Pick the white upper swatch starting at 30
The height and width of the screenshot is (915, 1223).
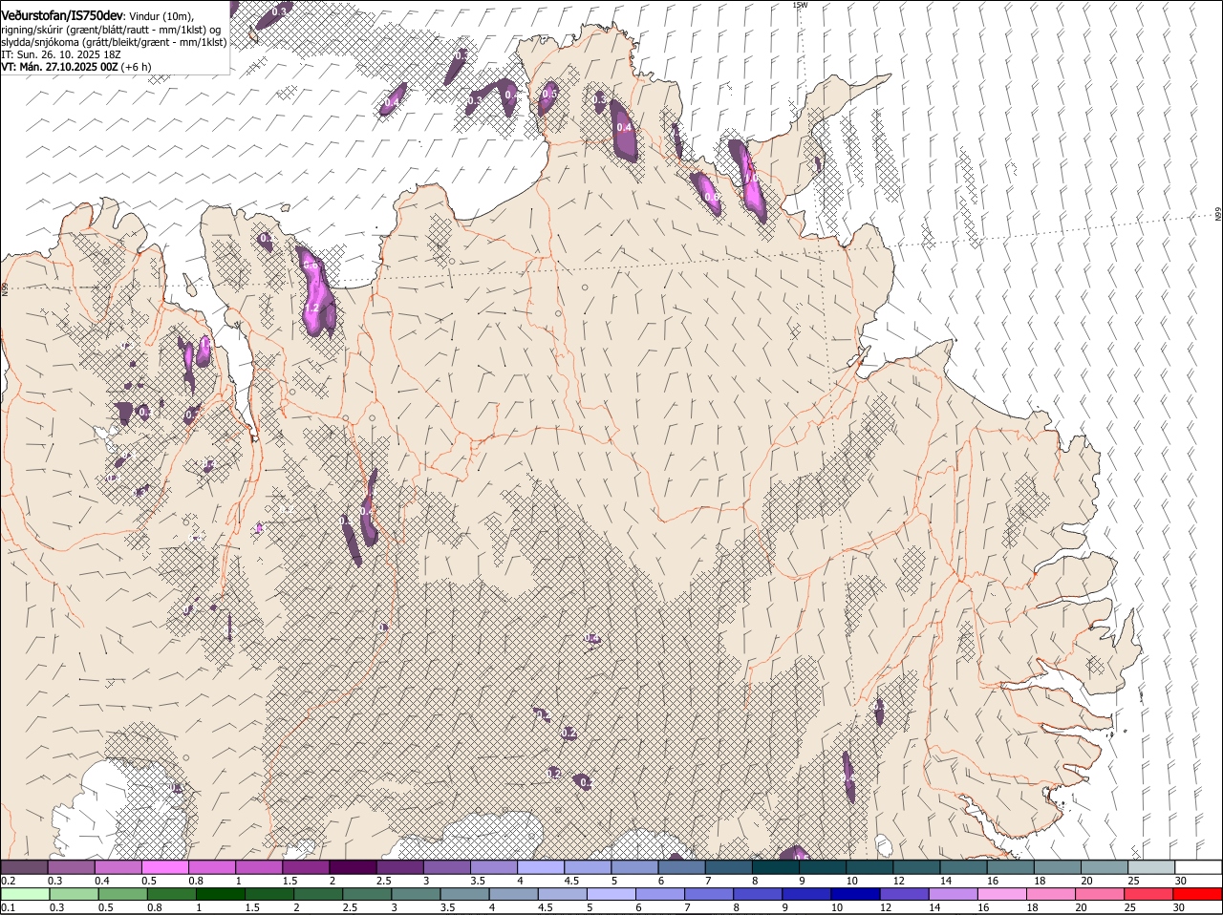1197,867
